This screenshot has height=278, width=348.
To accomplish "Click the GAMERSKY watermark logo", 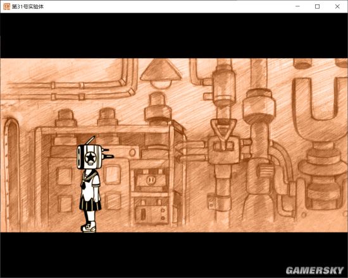I will pyautogui.click(x=314, y=270).
